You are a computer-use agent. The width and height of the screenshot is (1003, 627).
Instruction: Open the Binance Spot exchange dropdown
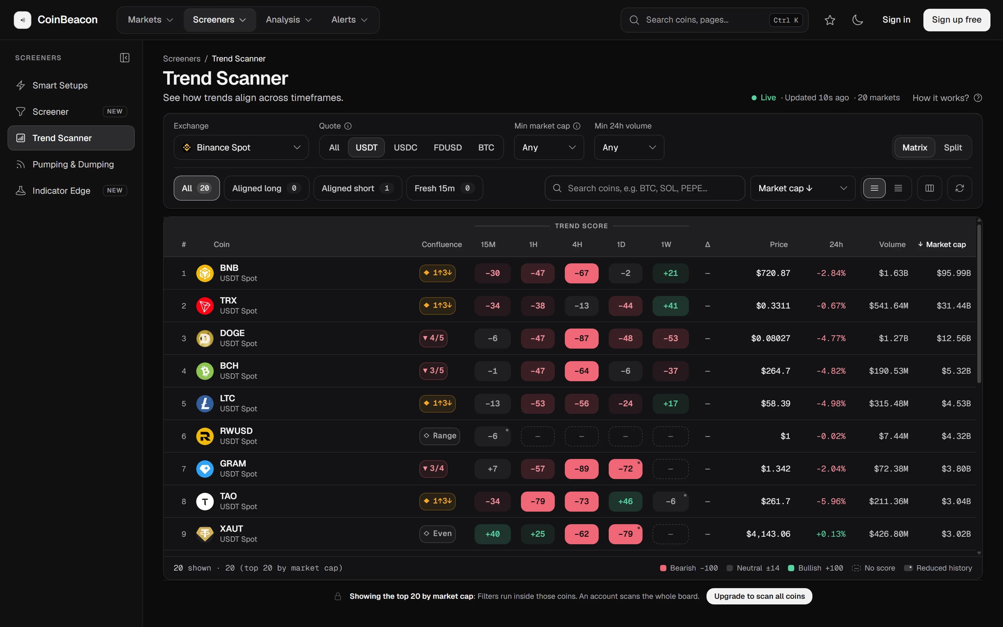coord(241,148)
